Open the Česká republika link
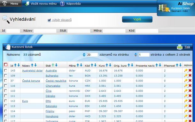This screenshot has height=122, width=195. (x=56, y=81)
